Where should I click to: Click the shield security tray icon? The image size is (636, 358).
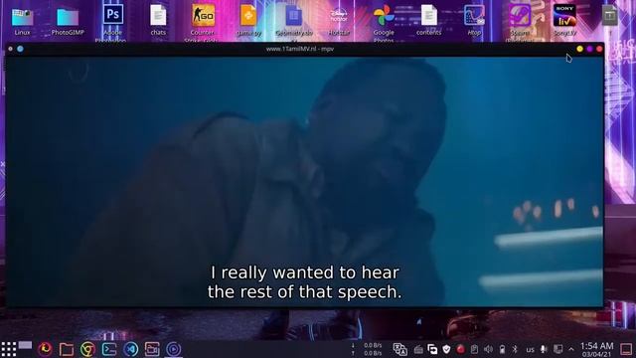point(446,349)
